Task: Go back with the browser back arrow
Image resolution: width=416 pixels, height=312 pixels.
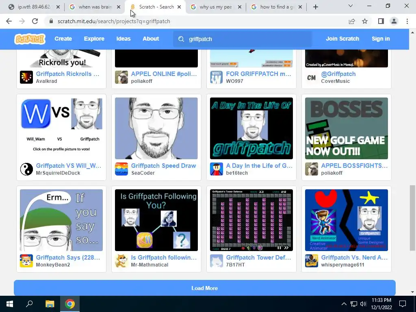Action: pos(9,21)
